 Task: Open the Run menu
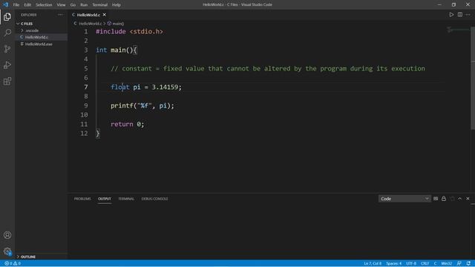84,4
